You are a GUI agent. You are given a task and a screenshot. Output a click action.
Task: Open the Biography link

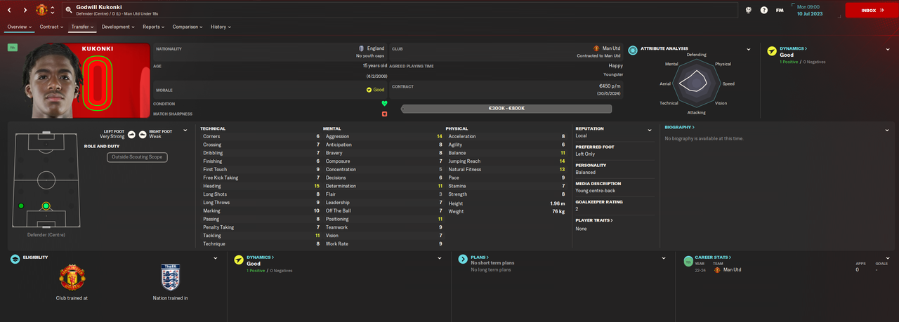click(679, 128)
